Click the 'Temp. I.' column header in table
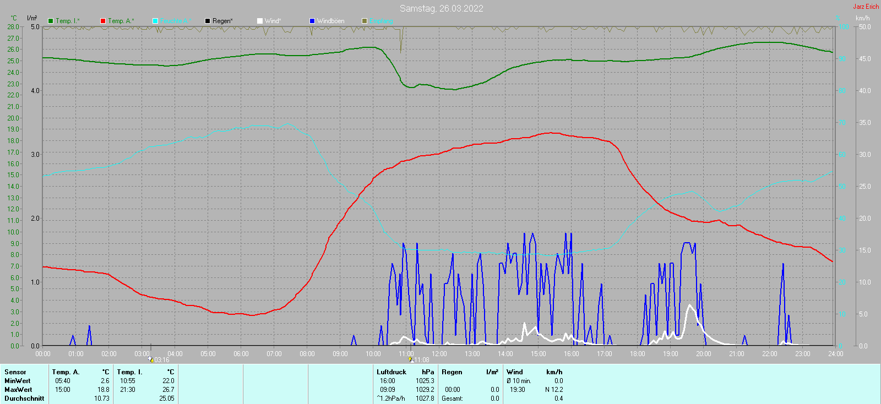 click(x=129, y=372)
